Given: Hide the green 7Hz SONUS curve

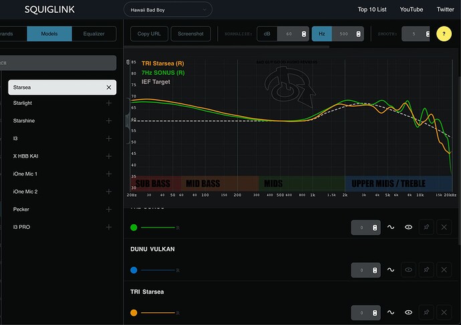Looking at the screenshot, I should [x=408, y=227].
